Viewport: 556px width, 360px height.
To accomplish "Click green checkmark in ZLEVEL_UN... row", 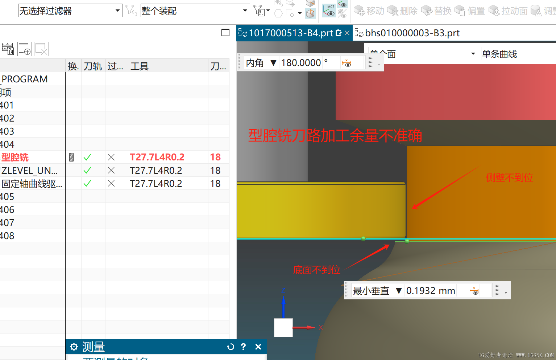I will (x=87, y=170).
